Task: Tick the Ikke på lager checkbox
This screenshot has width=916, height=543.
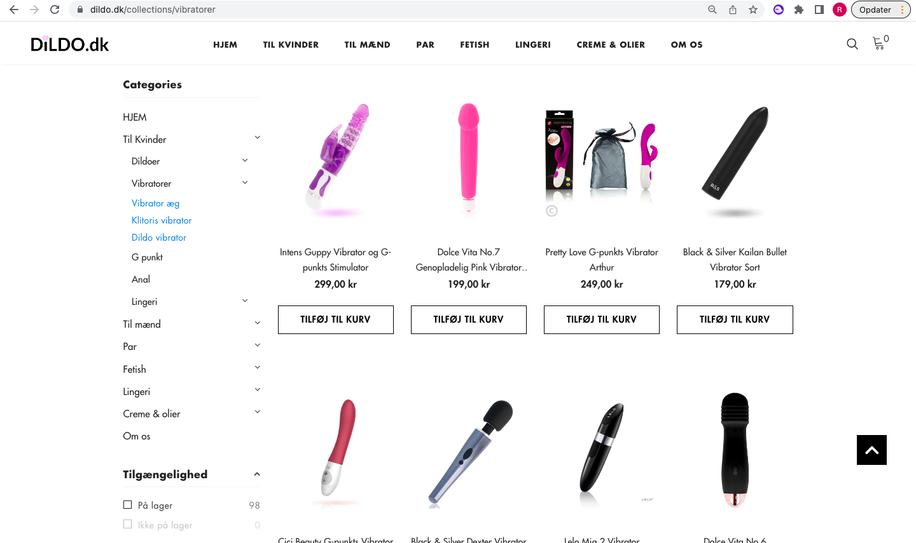Action: [127, 525]
